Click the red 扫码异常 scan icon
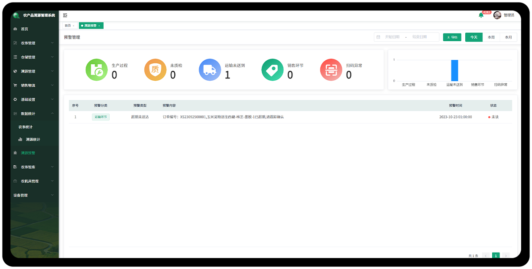The image size is (532, 269). (x=331, y=70)
